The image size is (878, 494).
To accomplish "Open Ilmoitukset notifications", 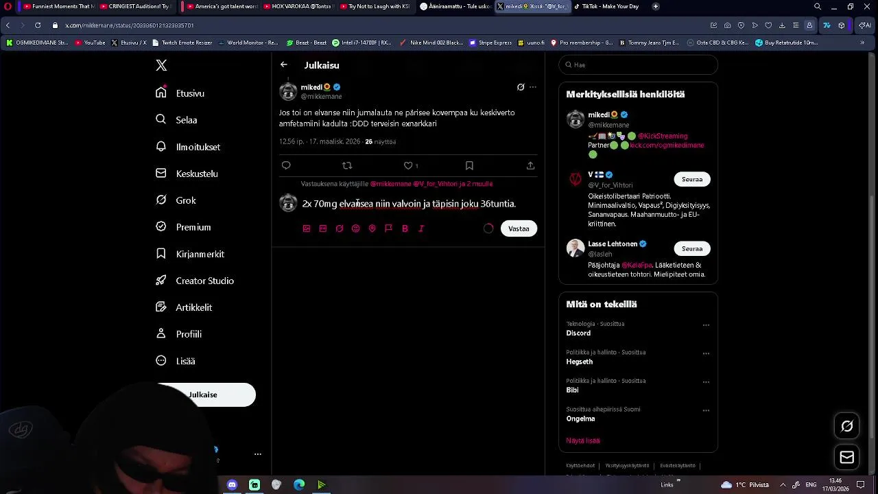I will point(188,147).
